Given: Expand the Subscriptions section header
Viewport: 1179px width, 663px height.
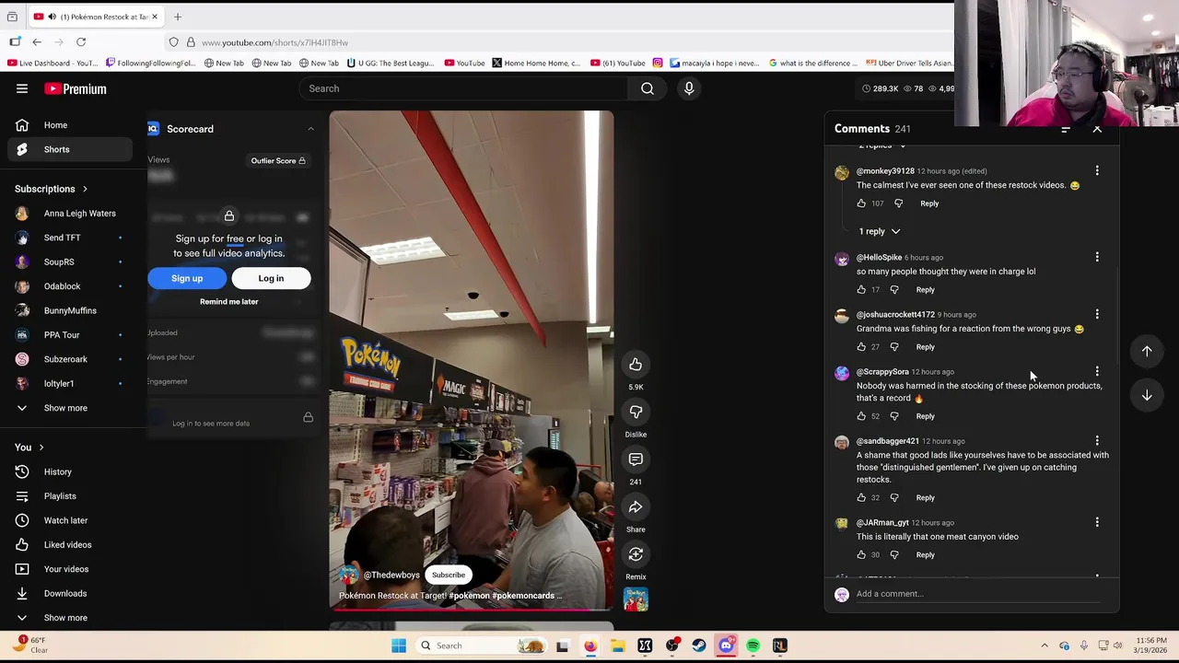Looking at the screenshot, I should coord(51,189).
